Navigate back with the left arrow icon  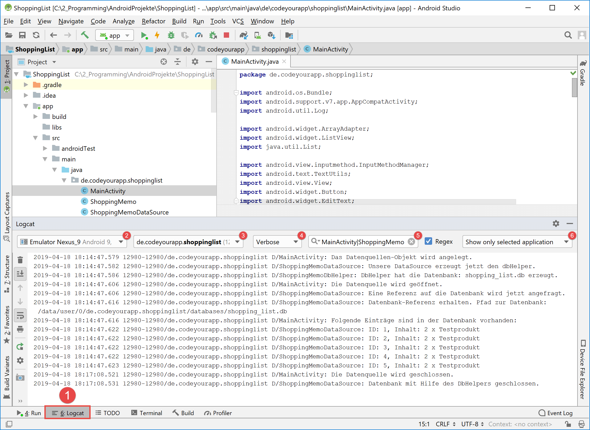coord(53,35)
